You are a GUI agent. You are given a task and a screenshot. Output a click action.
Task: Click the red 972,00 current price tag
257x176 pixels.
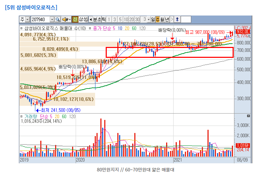point(243,32)
